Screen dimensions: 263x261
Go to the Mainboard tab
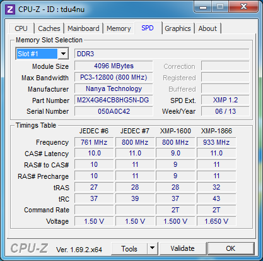coord(83,28)
